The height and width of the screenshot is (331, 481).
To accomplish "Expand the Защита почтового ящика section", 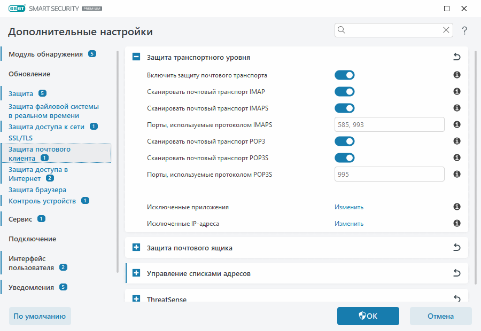I will coord(136,247).
